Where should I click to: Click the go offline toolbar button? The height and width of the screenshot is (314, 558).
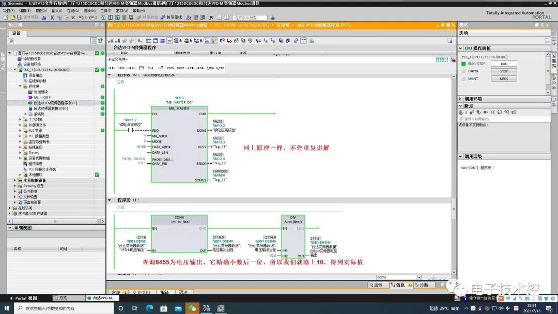pos(171,18)
